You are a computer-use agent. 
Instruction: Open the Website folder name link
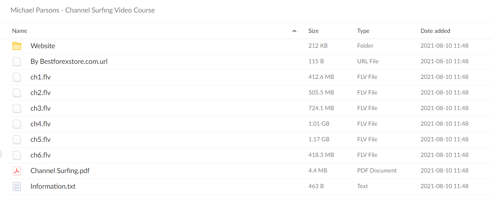point(43,46)
